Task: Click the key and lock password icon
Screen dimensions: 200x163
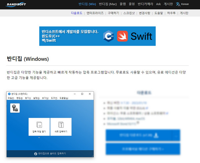Action: [x=15, y=108]
